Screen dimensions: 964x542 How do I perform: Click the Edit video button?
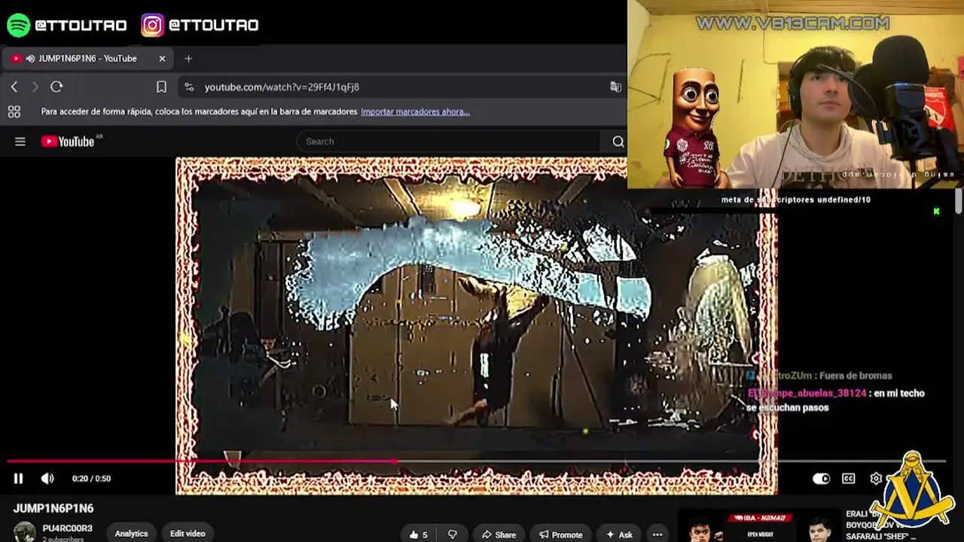coord(188,534)
